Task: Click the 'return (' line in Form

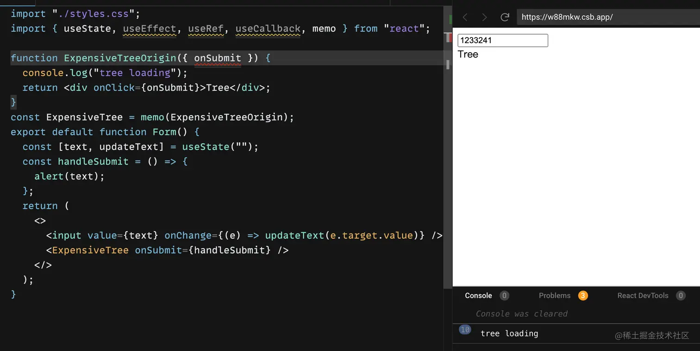Action: (46, 206)
